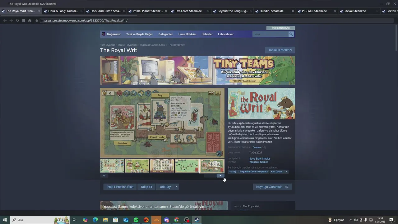This screenshot has width=398, height=224.
Task: Close the Flora & Fang tab
Action: 81,11
